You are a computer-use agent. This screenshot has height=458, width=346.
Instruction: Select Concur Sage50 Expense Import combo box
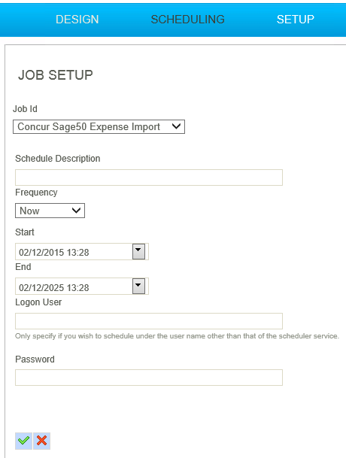[x=99, y=126]
